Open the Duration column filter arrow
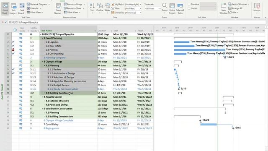 (111, 31)
